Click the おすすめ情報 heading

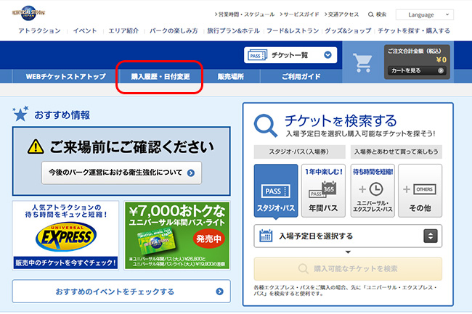point(62,115)
